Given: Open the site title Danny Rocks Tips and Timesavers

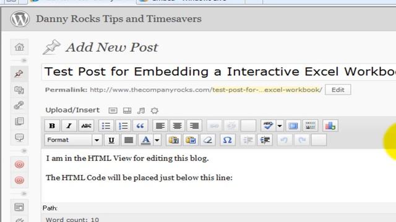Looking at the screenshot, I should click(119, 19).
